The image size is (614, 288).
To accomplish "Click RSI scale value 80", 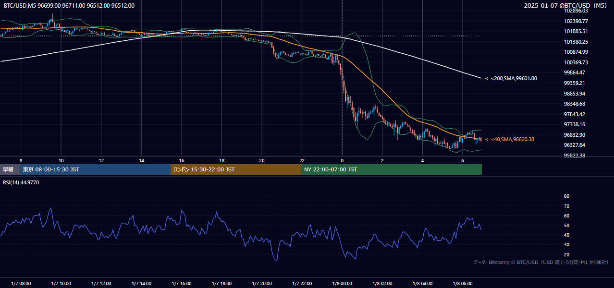I will 566,196.
